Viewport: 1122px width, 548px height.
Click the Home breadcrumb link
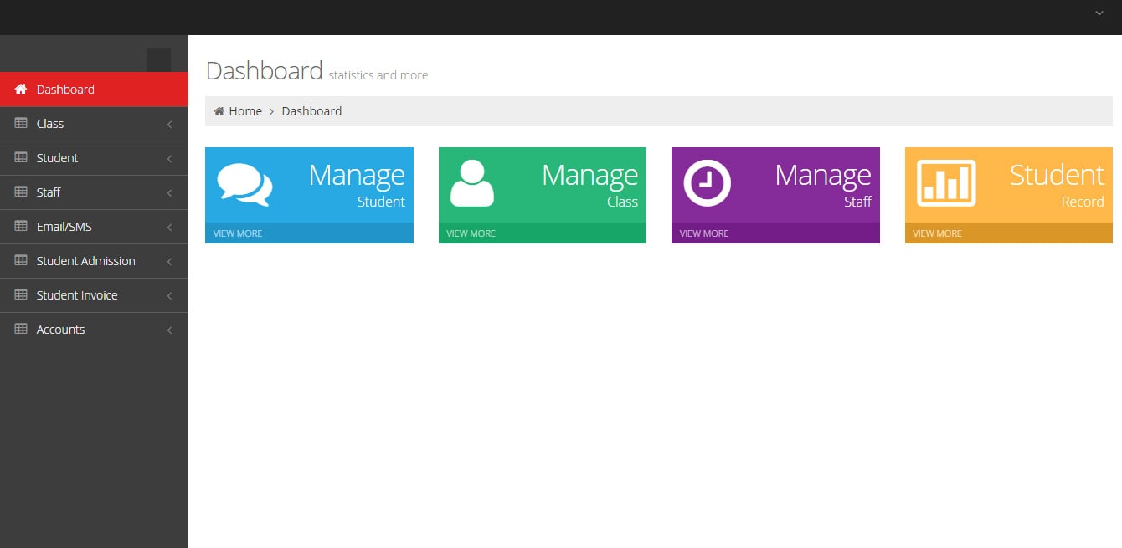pos(245,111)
